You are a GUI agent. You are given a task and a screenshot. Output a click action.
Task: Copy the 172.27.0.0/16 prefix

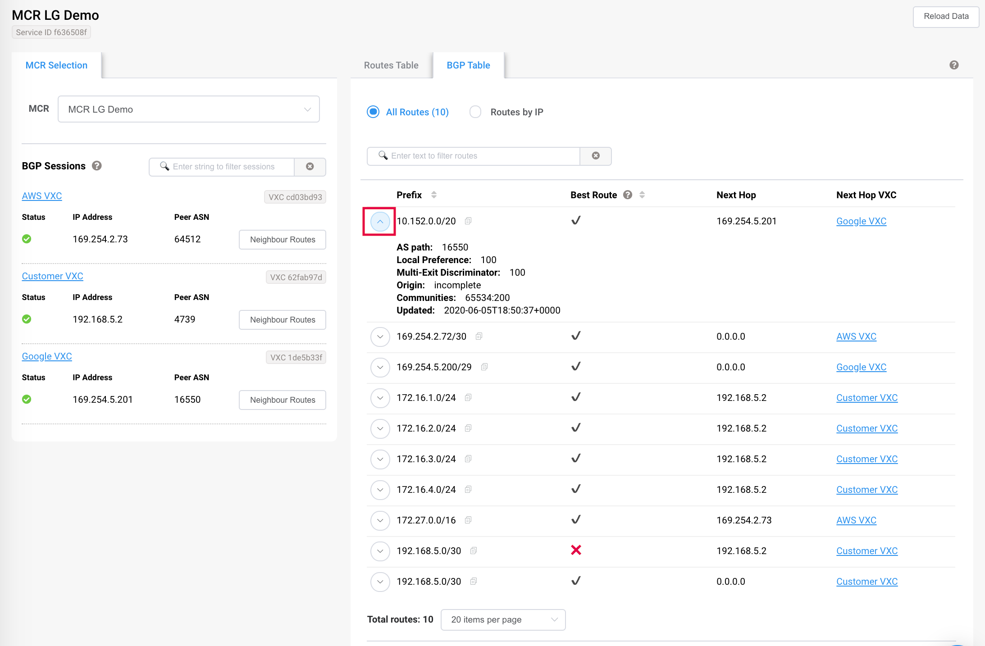coord(468,520)
